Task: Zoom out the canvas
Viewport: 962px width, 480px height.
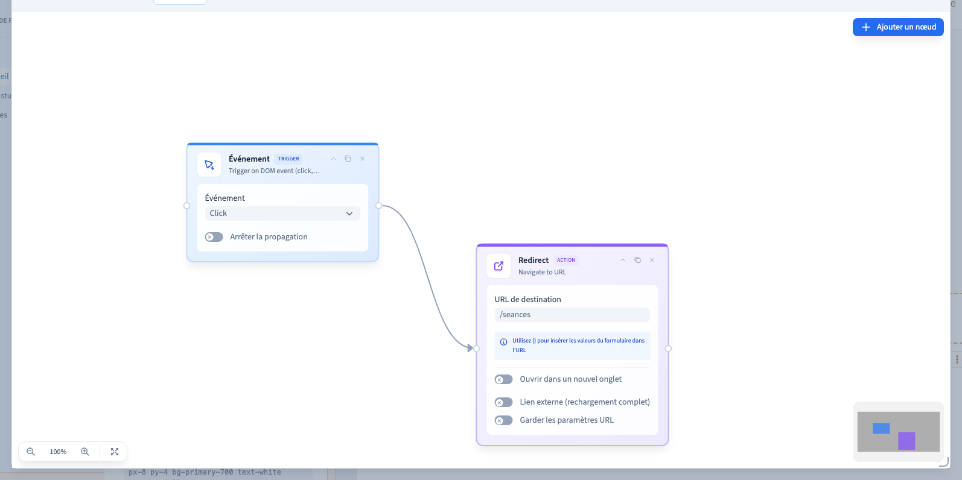Action: 31,452
